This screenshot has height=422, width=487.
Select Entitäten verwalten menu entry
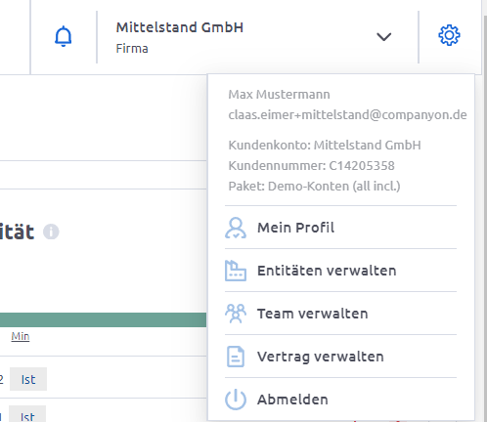340,271
